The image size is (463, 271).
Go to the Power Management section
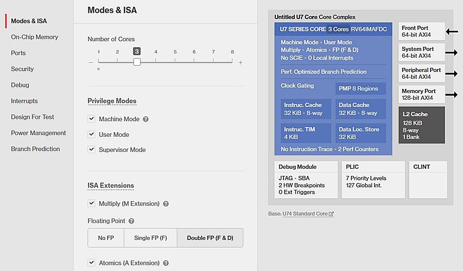click(39, 133)
